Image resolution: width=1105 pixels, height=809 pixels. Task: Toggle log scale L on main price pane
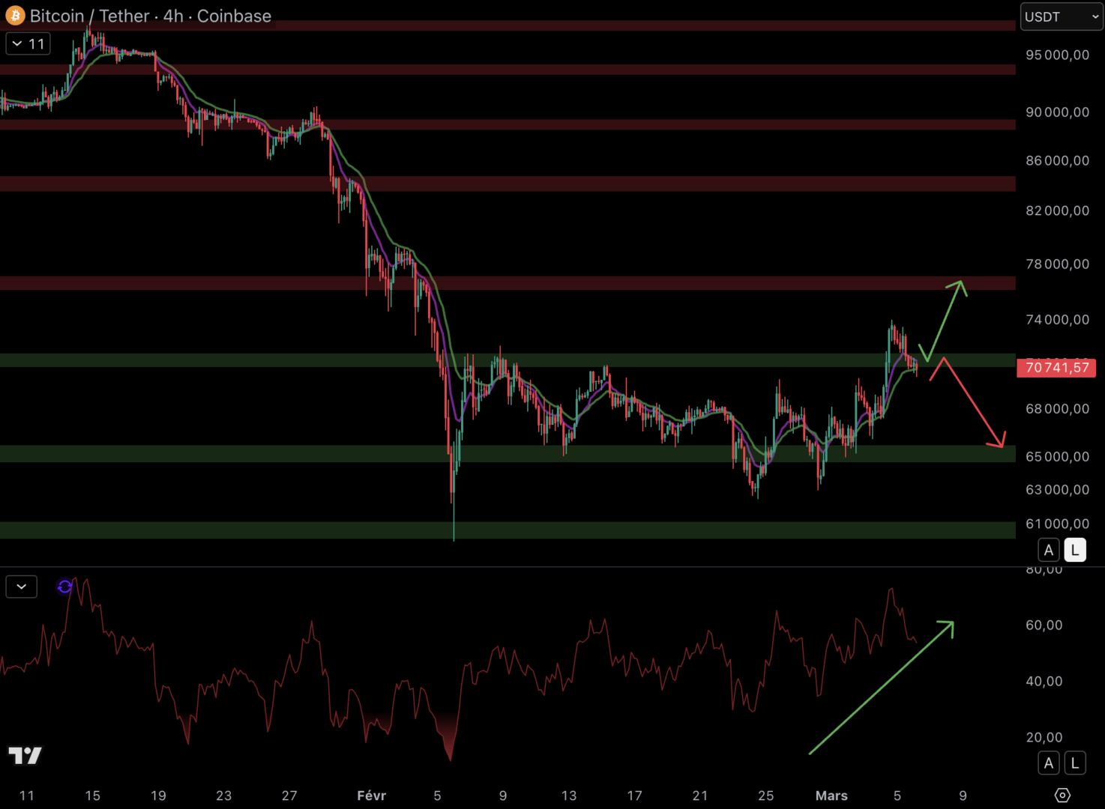1075,551
